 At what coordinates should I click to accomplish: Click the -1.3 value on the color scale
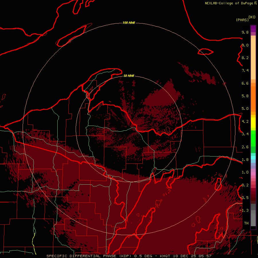(x=244, y=210)
